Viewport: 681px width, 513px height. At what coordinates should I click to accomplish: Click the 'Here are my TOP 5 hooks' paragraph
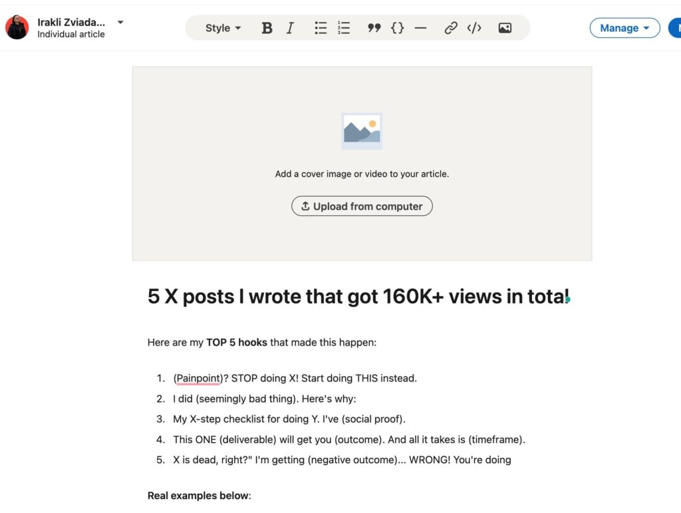coord(262,342)
